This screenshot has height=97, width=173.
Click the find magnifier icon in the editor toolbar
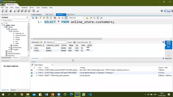click(x=94, y=18)
